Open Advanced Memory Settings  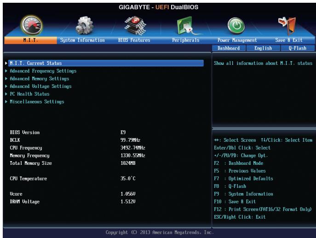pos(39,79)
